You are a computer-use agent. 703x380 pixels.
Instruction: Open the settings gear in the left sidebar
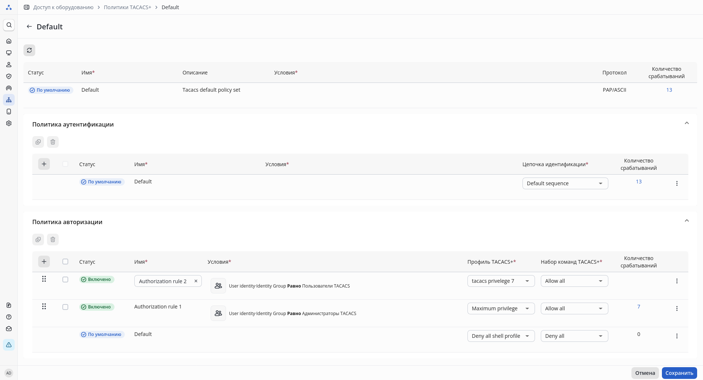pos(9,123)
